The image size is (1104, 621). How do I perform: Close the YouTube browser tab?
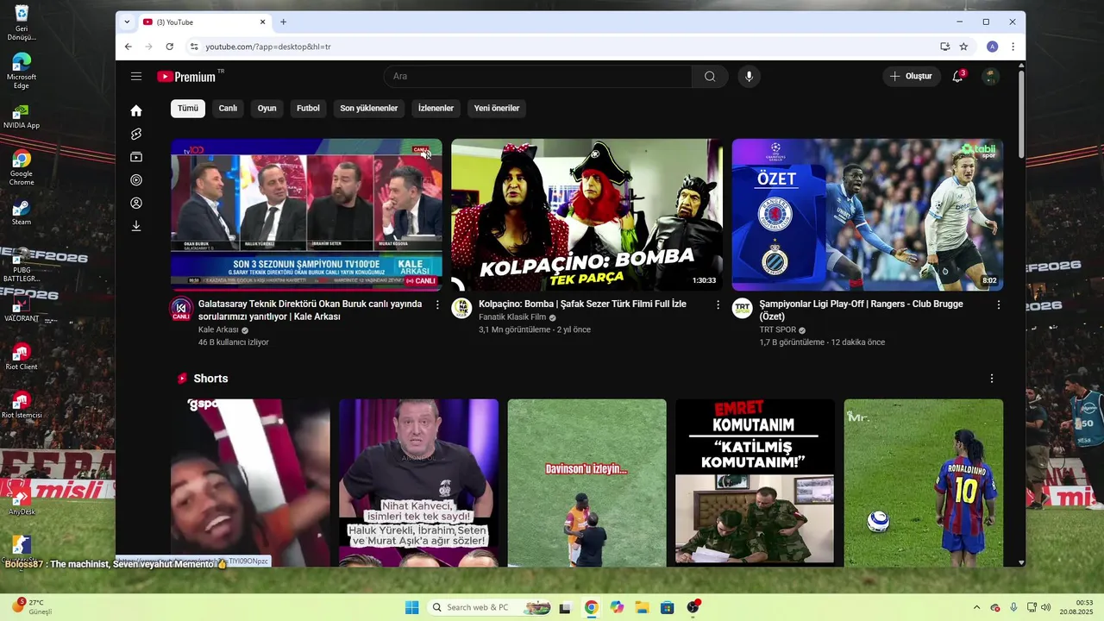tap(263, 22)
